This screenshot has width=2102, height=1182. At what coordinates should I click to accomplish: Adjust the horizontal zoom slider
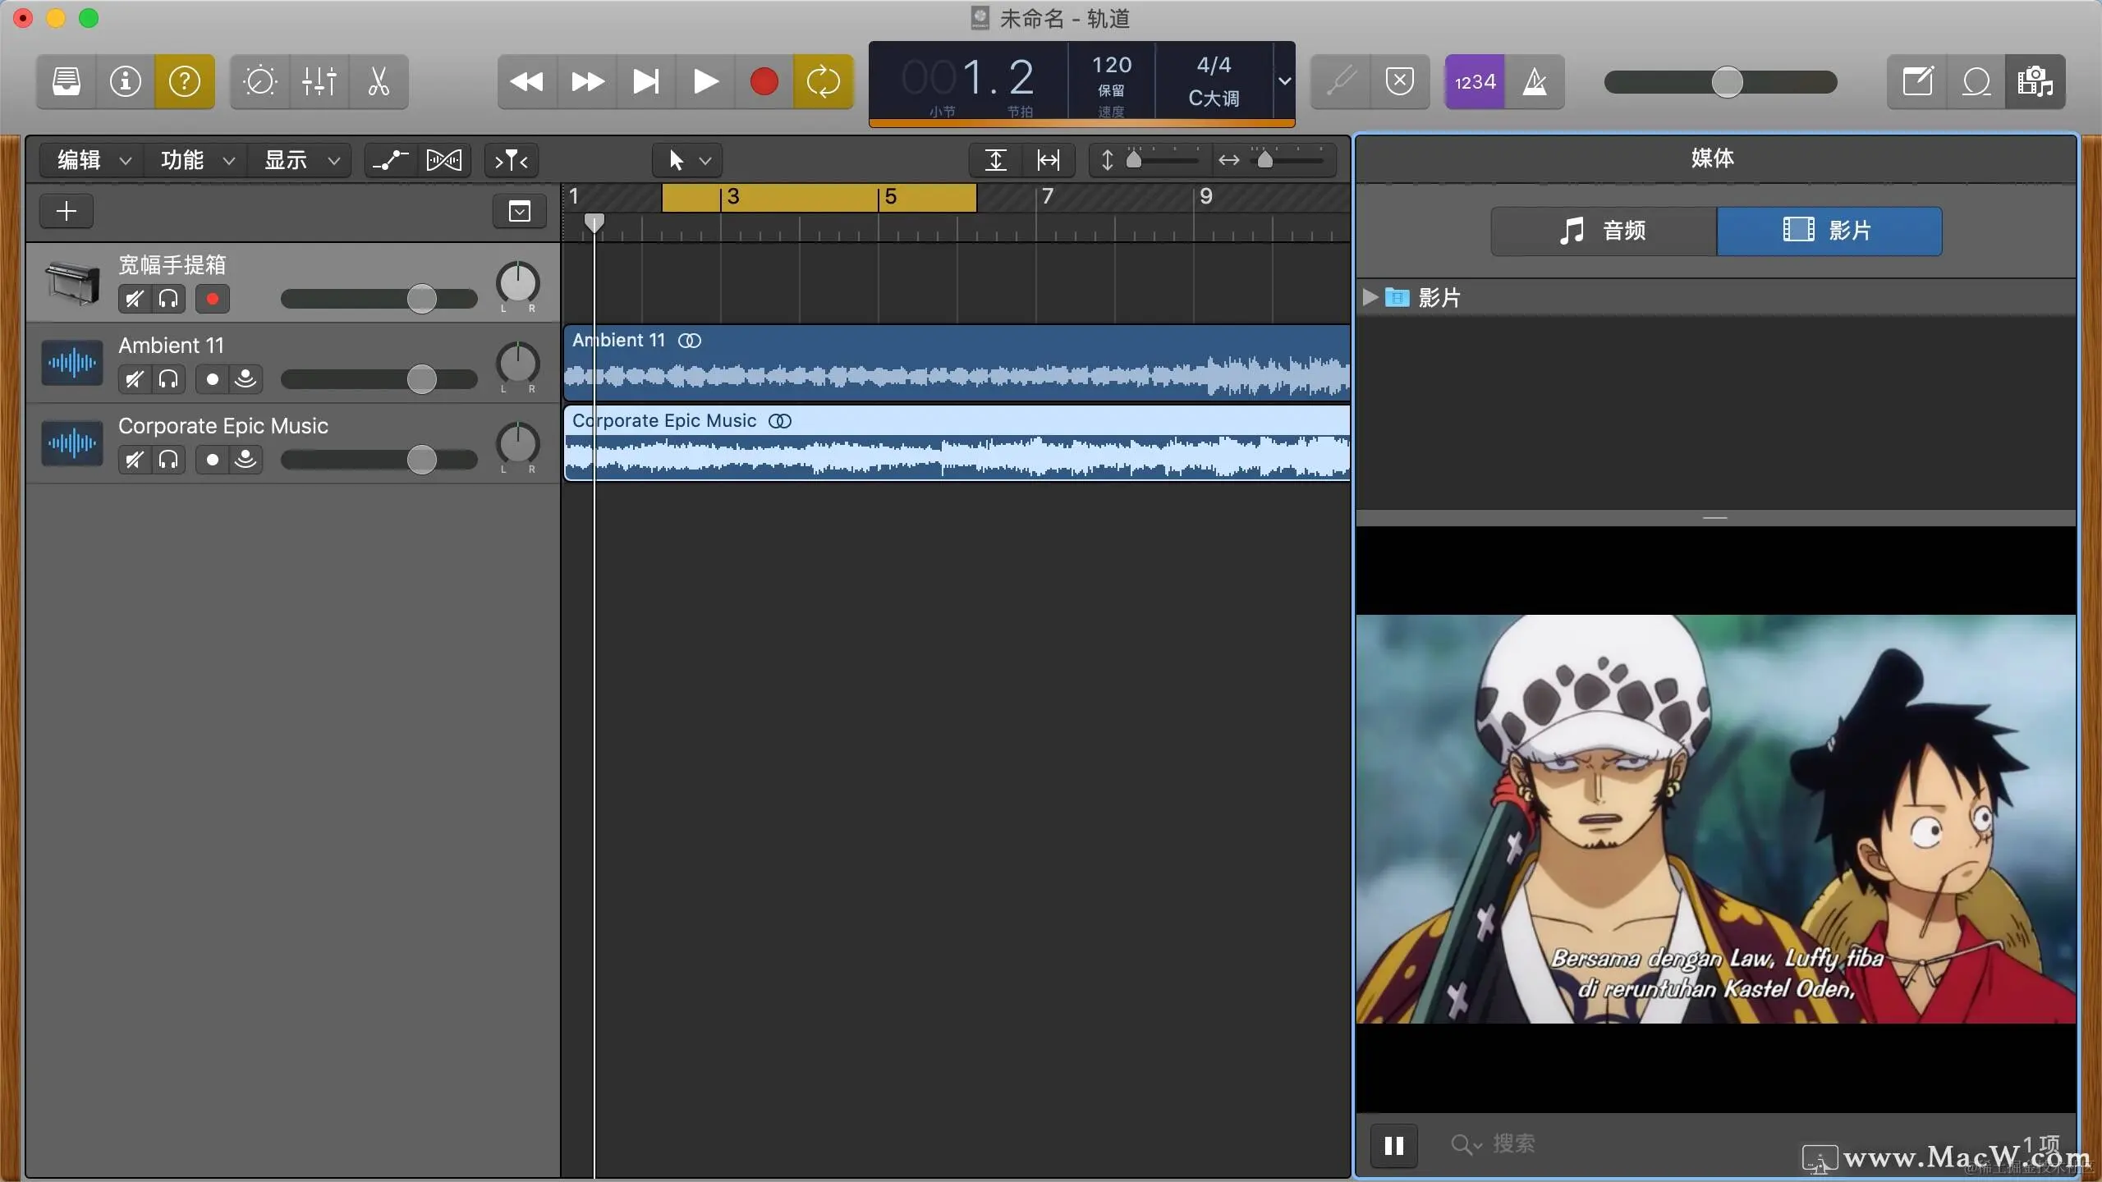pos(1287,160)
